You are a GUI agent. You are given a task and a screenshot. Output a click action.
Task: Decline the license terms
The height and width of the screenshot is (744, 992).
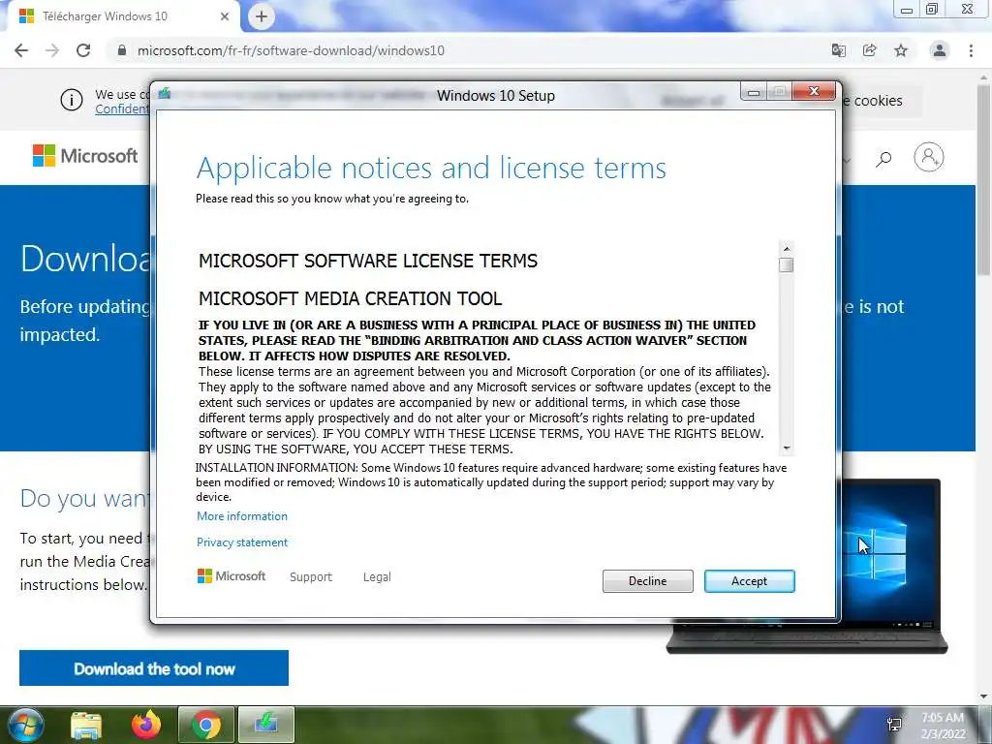coord(647,581)
